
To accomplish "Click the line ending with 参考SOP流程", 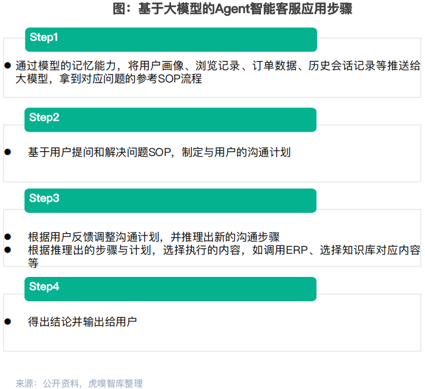I will coord(109,79).
